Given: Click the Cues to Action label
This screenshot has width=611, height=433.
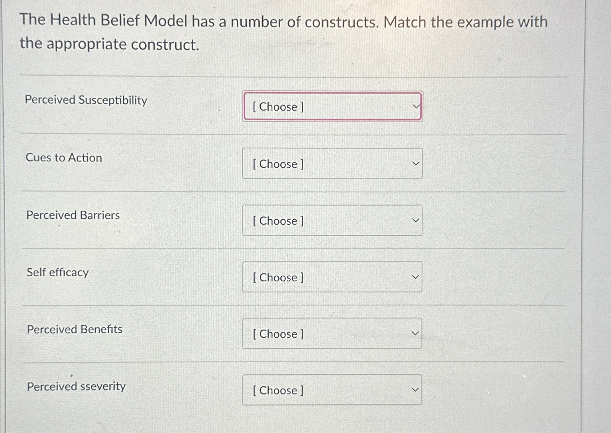Looking at the screenshot, I should point(64,158).
